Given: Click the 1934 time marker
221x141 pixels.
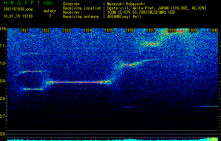Looking at the screenshot, I should (88, 30).
